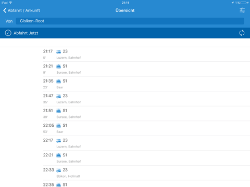Select the 21:35 departure time

tap(48, 81)
